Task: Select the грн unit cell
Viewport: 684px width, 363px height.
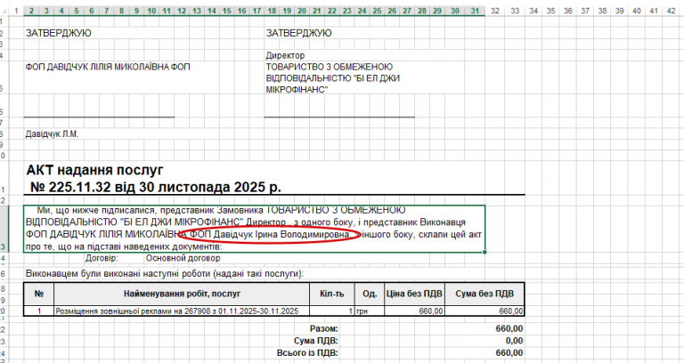Action: click(370, 311)
